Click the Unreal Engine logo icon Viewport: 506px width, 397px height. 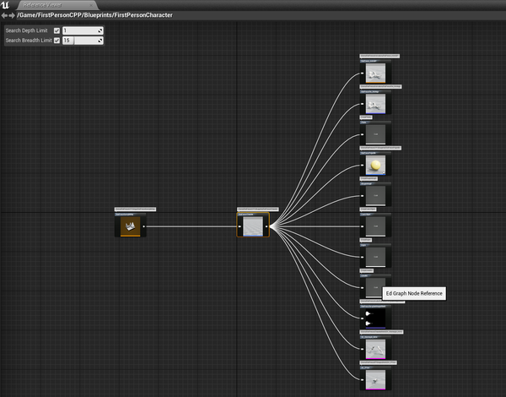(7, 5)
